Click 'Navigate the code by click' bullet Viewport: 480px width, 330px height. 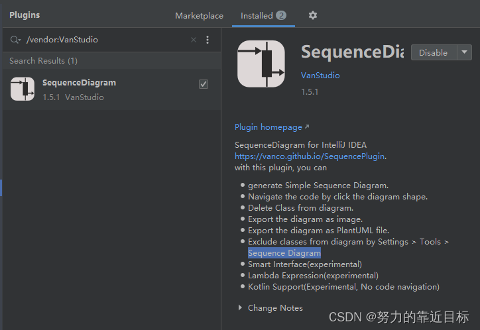[337, 197]
